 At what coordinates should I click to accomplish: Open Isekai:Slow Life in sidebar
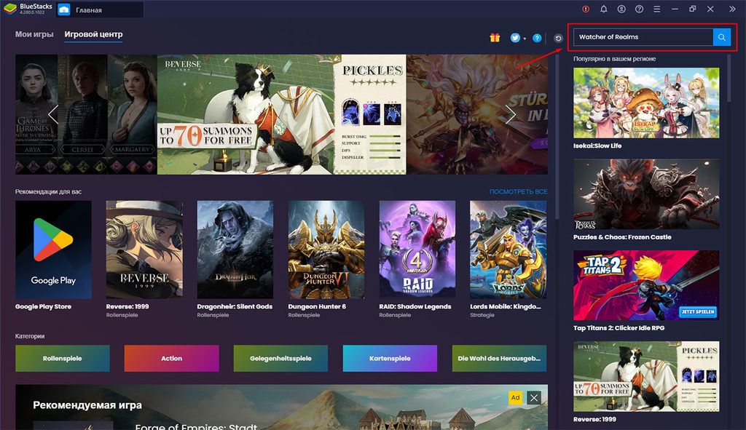pos(646,103)
